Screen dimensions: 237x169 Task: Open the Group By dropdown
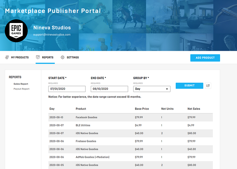point(152,89)
